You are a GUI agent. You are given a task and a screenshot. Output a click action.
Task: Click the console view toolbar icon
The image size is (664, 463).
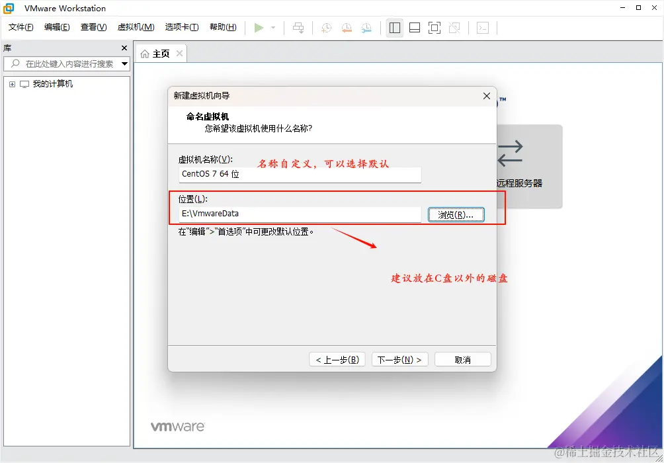483,28
